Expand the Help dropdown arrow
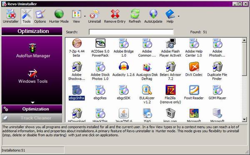 coord(179,16)
